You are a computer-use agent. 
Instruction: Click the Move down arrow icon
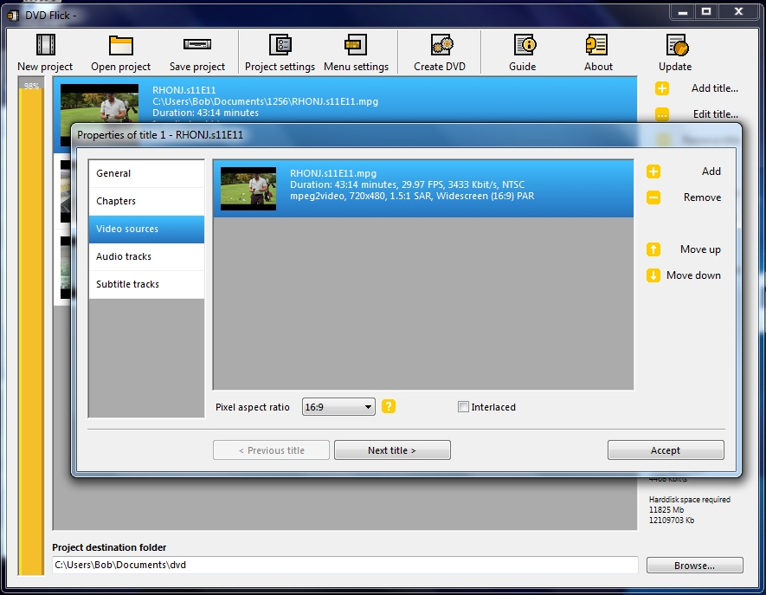tap(653, 275)
